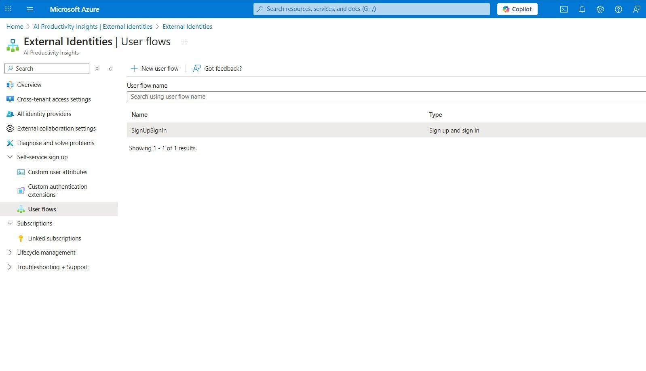
Task: Open the apps grid launcher icon
Action: [8, 9]
